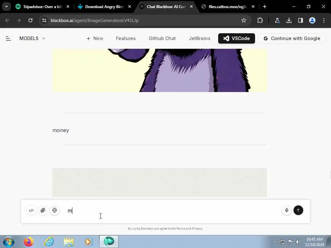Viewport: 331px width, 248px height.
Task: Close the files.catbox.moe tab
Action: click(x=253, y=7)
